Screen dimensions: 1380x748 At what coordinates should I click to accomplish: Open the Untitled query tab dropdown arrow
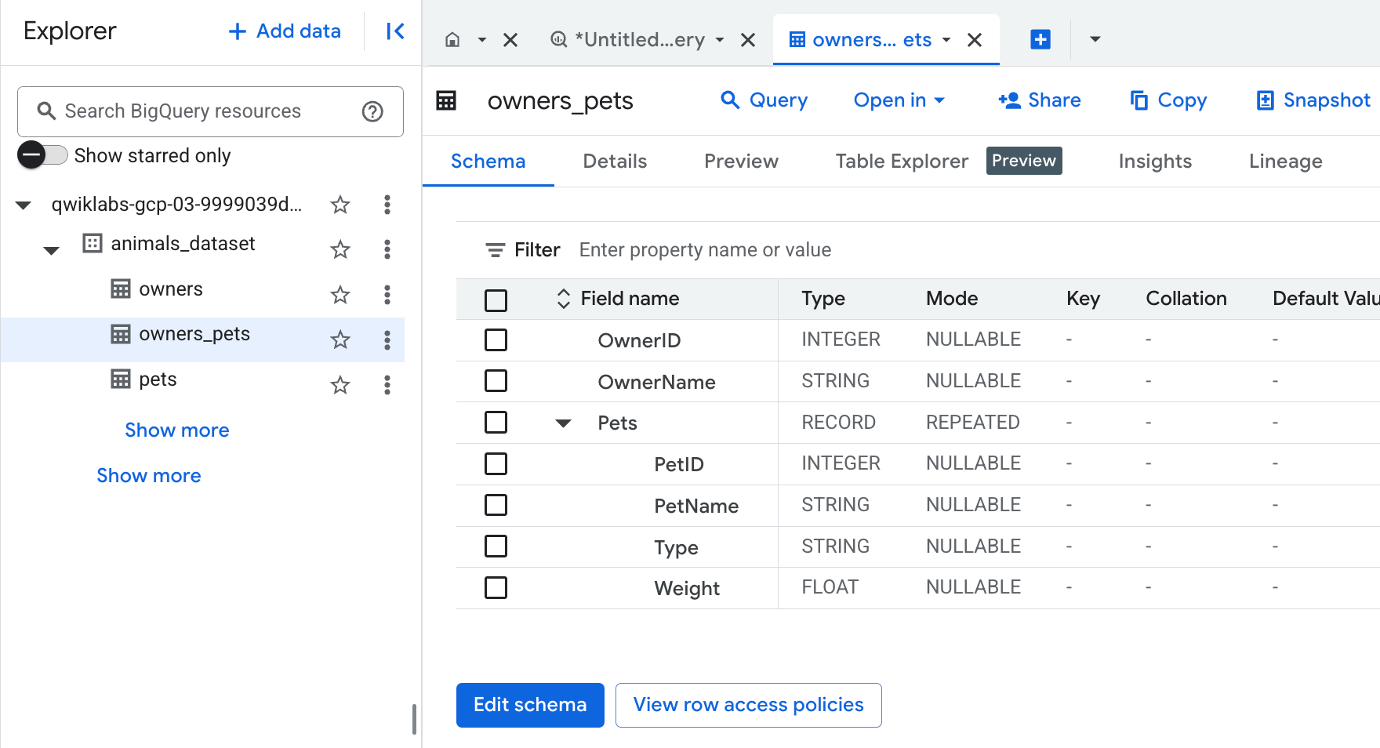tap(720, 40)
